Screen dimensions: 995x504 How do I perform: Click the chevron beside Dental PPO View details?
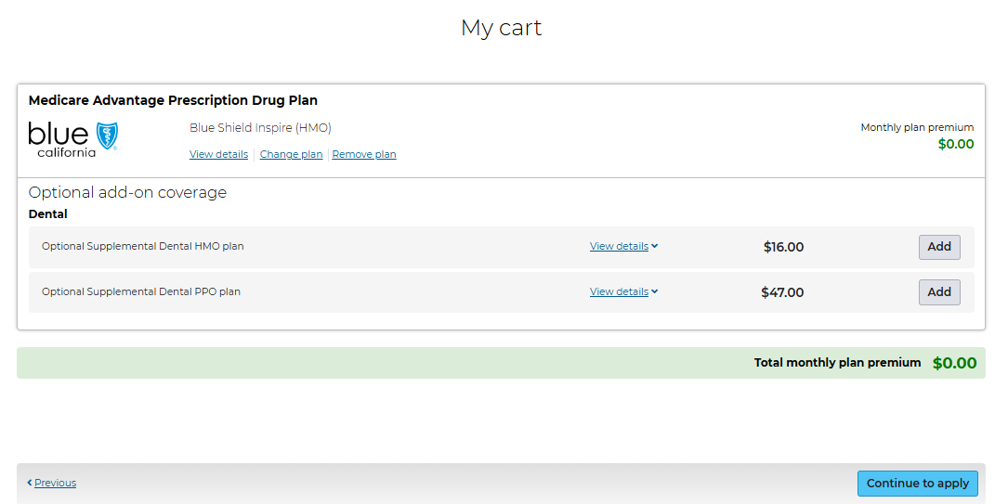tap(655, 291)
